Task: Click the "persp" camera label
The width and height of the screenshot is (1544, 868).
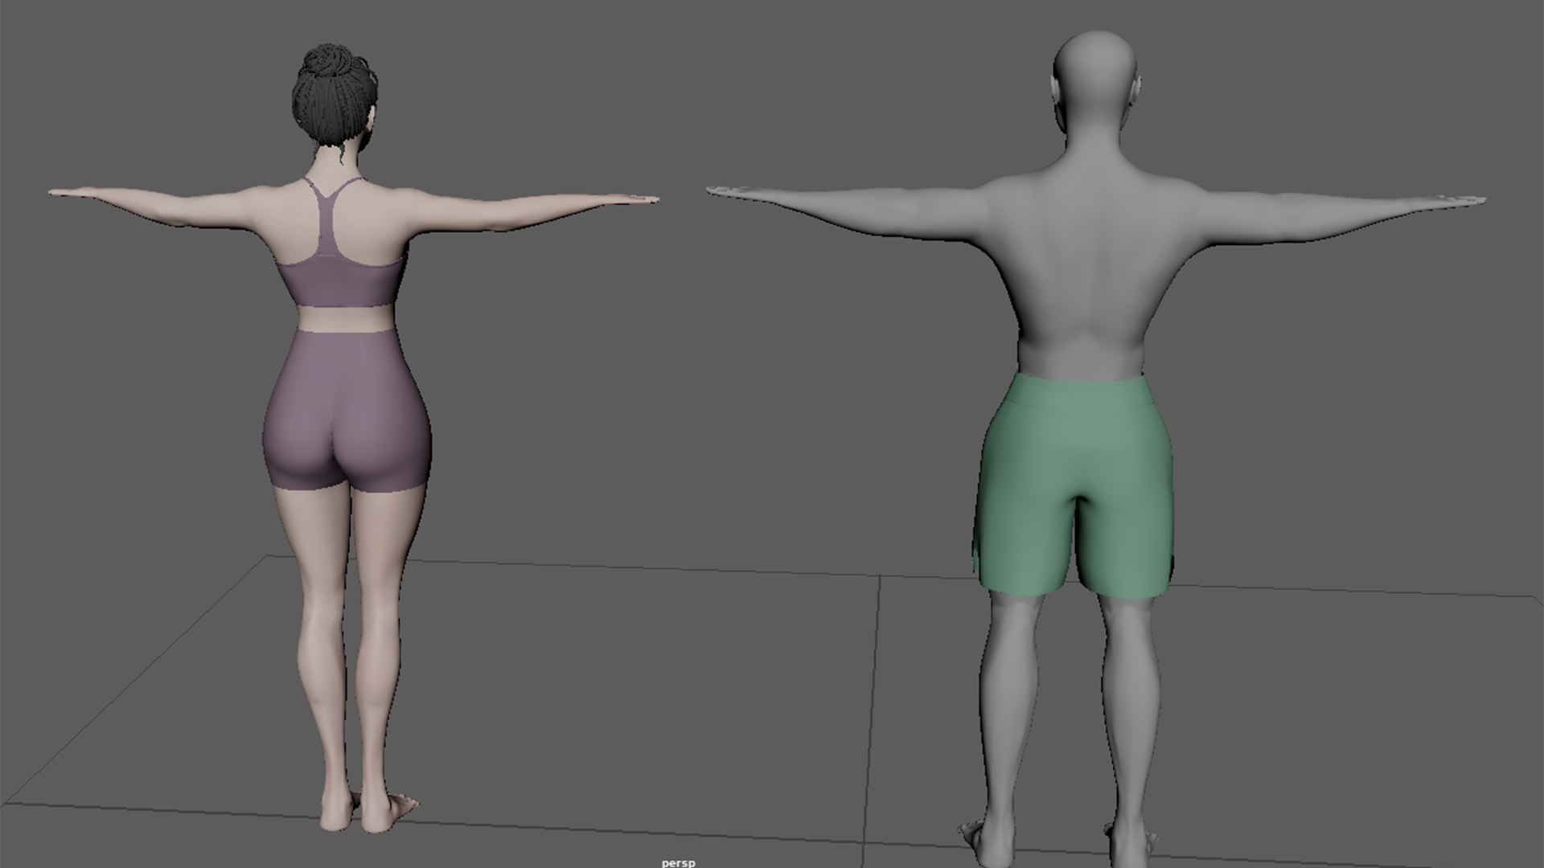Action: tap(678, 862)
